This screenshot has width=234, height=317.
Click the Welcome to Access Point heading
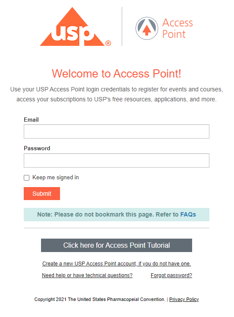coord(117,73)
